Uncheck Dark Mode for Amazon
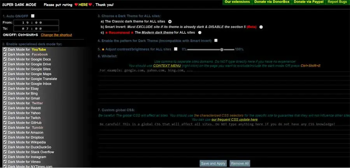The height and width of the screenshot is (168, 350). click(x=5, y=132)
